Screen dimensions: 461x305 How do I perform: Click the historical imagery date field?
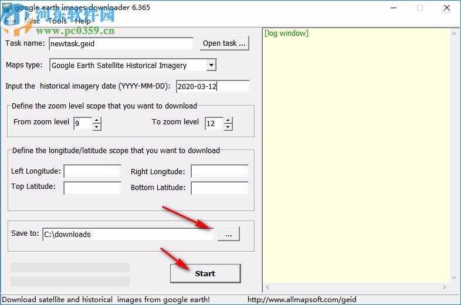[213, 86]
